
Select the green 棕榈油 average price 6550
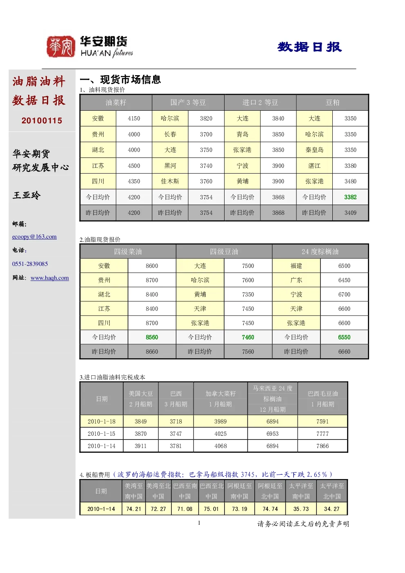click(344, 337)
